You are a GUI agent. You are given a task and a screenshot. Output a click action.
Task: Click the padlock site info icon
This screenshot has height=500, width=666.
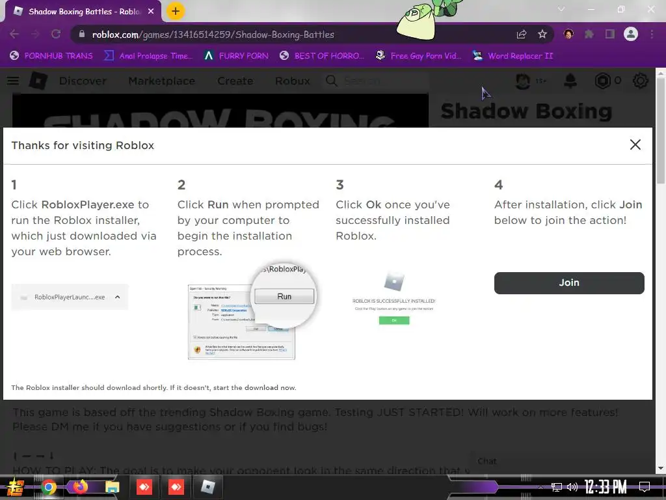point(82,34)
